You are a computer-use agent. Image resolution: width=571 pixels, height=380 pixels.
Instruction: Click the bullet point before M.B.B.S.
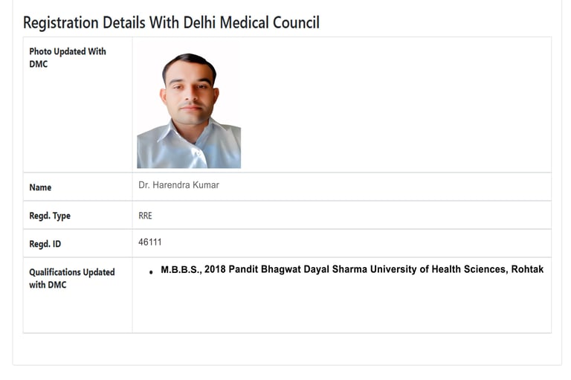(x=151, y=271)
